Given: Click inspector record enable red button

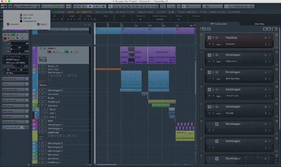Looking at the screenshot, I should pos(5,38).
